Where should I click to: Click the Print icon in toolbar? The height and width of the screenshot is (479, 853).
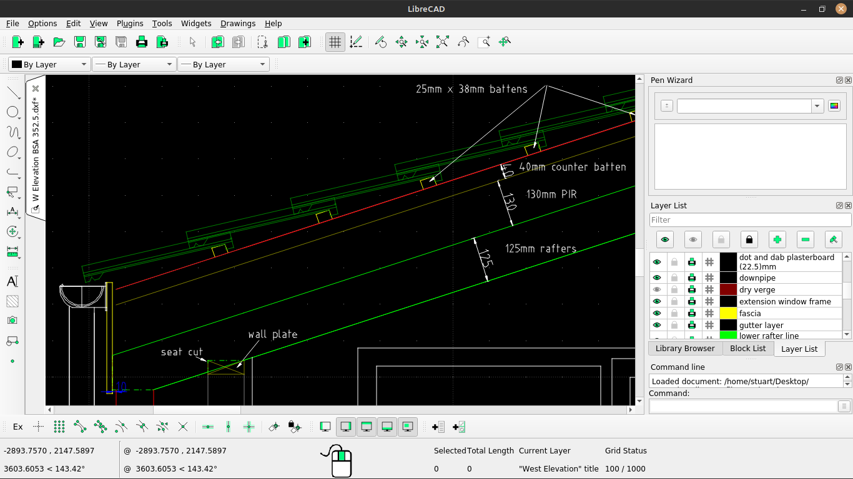(x=142, y=42)
